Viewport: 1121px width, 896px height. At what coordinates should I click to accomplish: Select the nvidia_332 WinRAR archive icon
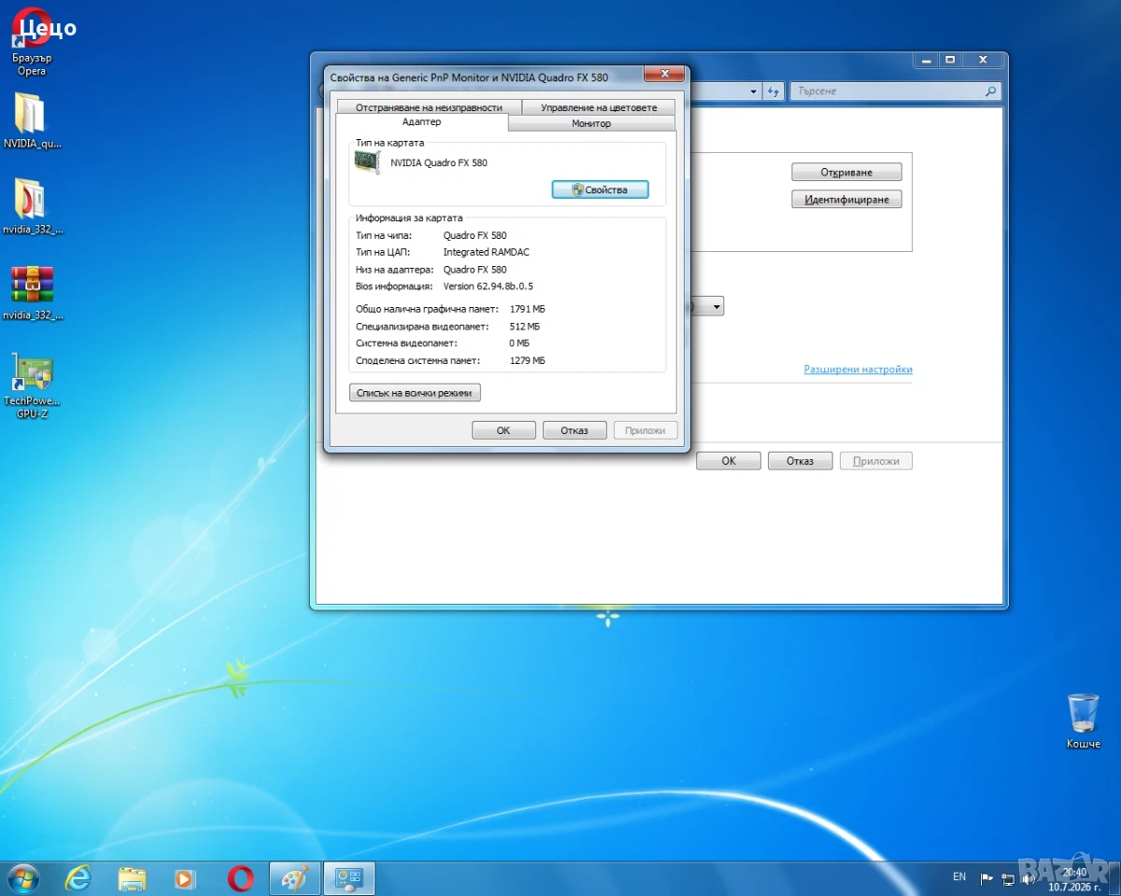click(x=32, y=292)
